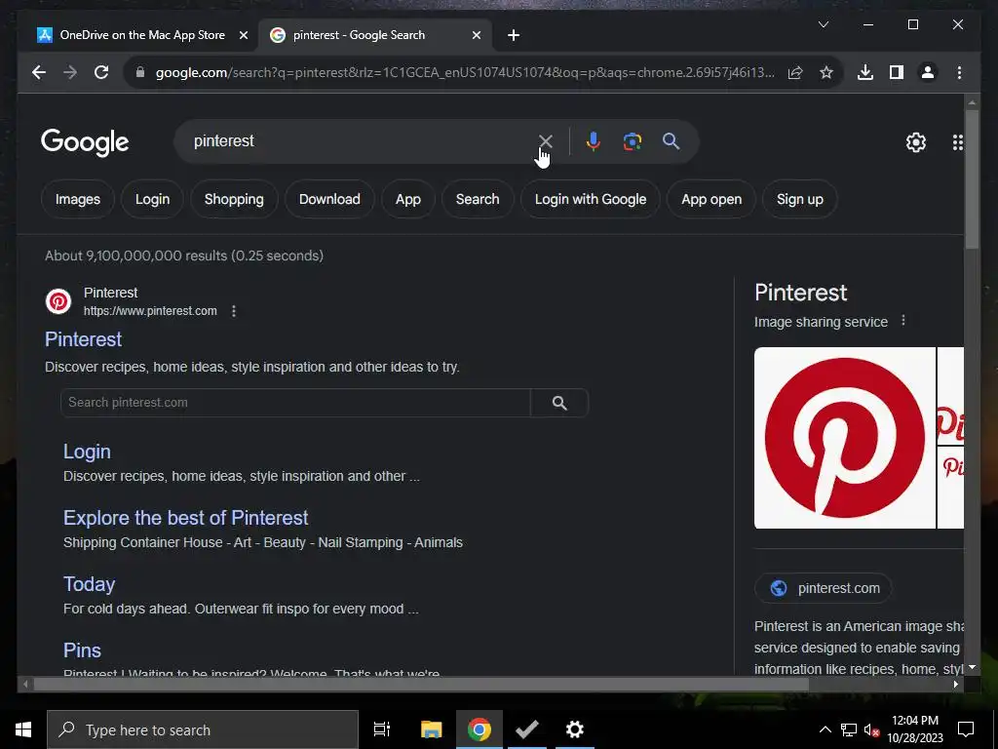Viewport: 998px width, 749px height.
Task: Select the Download filter chip
Action: pyautogui.click(x=329, y=199)
